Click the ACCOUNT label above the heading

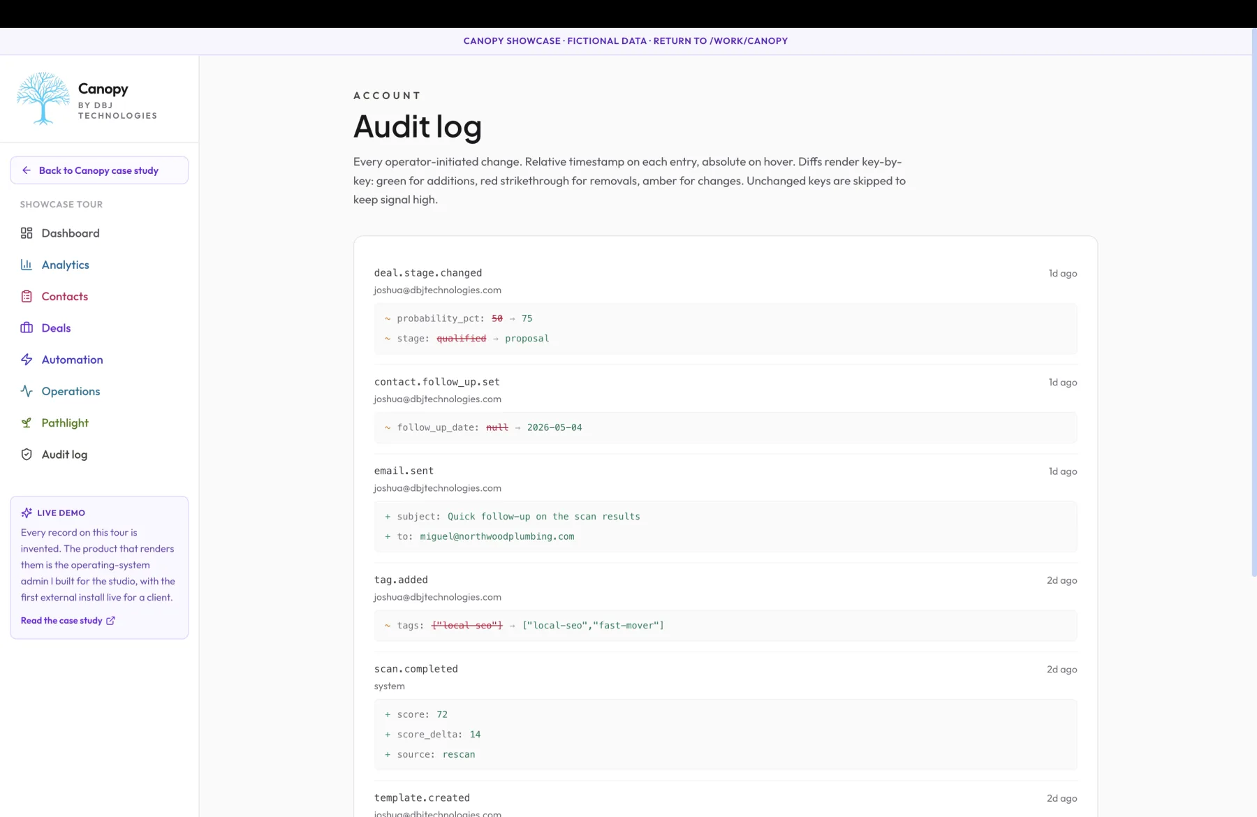pos(387,96)
